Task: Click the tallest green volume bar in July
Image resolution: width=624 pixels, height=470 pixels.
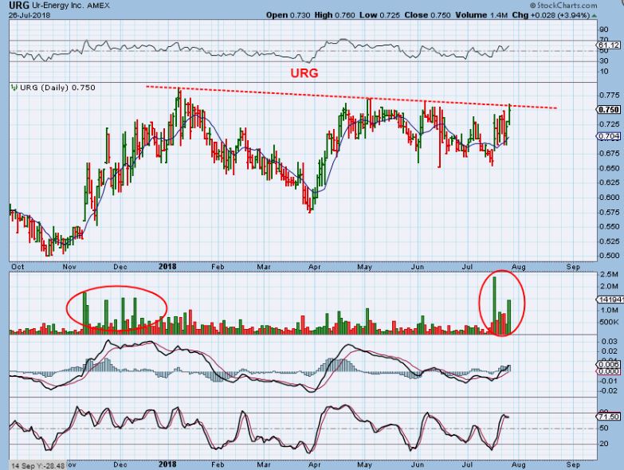Action: [x=494, y=304]
